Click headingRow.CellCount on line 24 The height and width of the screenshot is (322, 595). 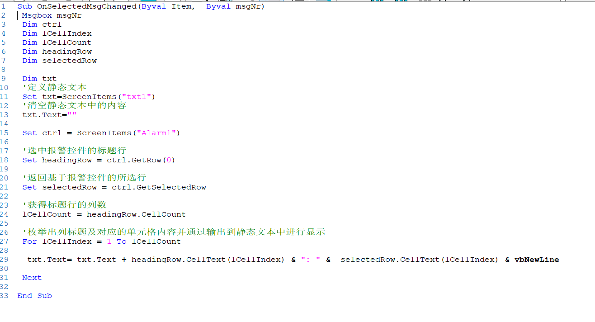(x=136, y=214)
